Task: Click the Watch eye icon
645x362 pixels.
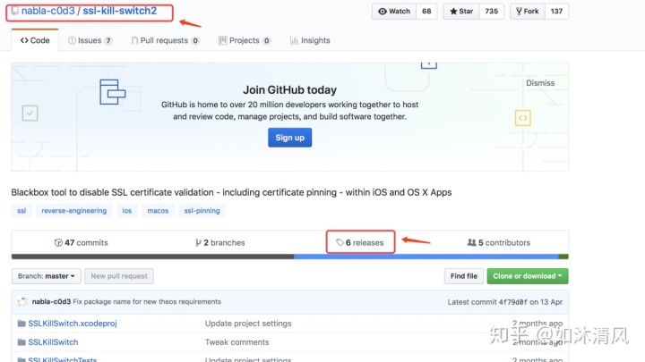Action: point(383,11)
